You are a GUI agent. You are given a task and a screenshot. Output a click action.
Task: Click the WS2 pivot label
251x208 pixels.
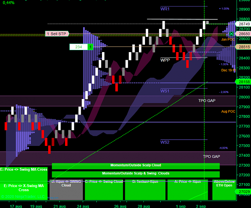165,142
